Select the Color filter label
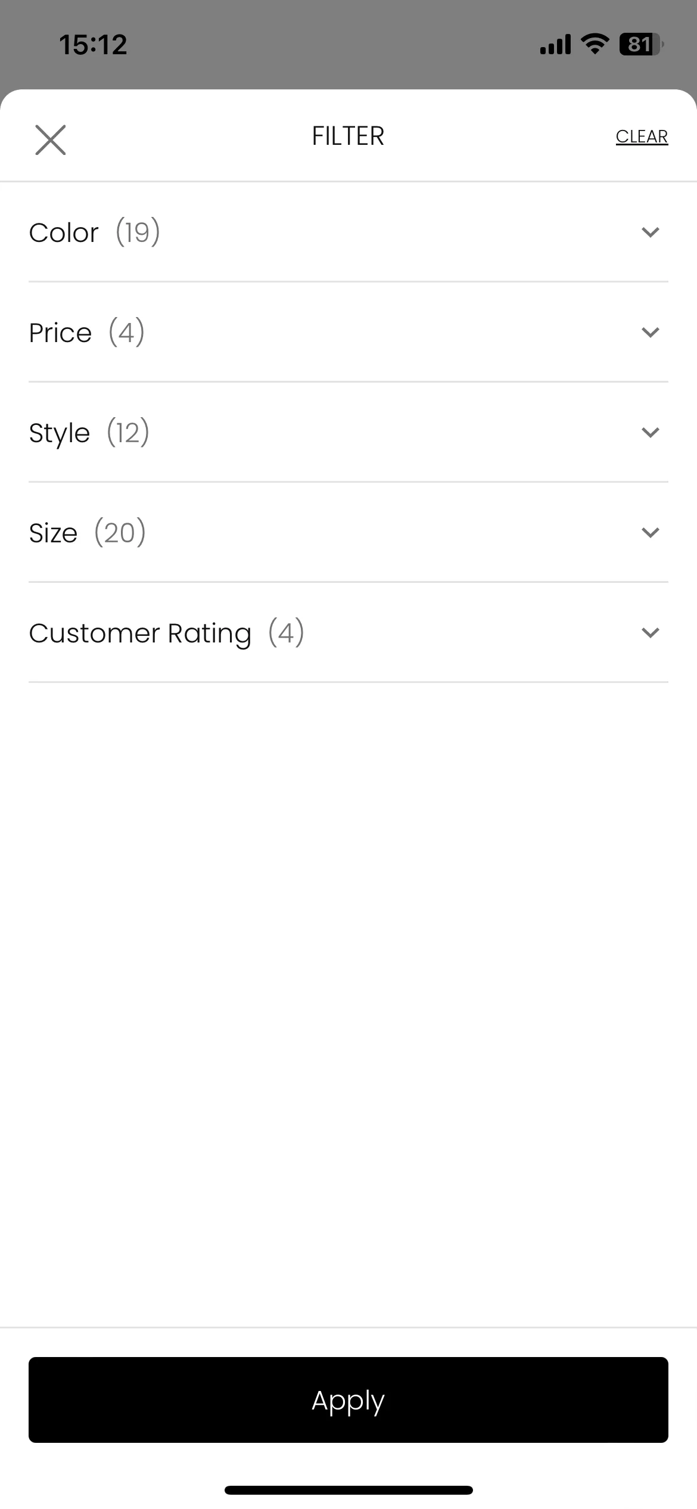The height and width of the screenshot is (1509, 697). 64,232
